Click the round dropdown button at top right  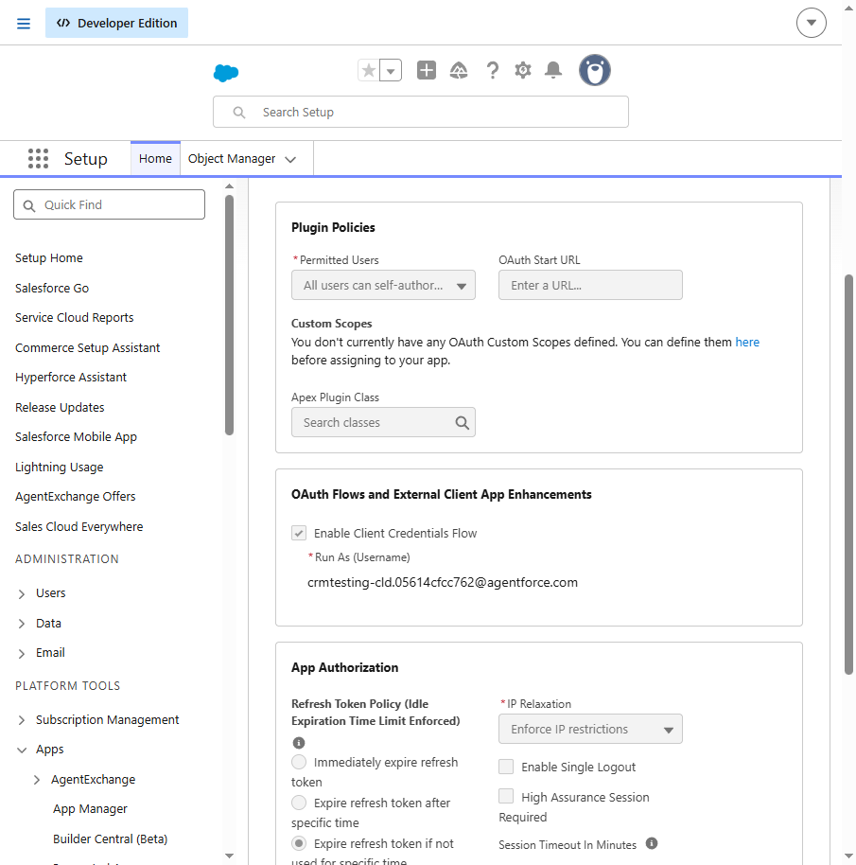pos(811,23)
